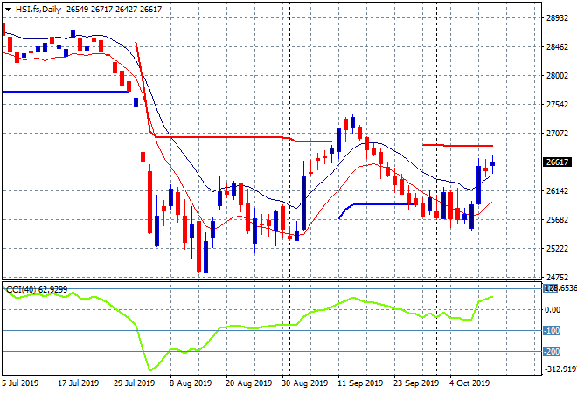
Task: Click the 20 Aug 2019 date label
Action: point(248,383)
